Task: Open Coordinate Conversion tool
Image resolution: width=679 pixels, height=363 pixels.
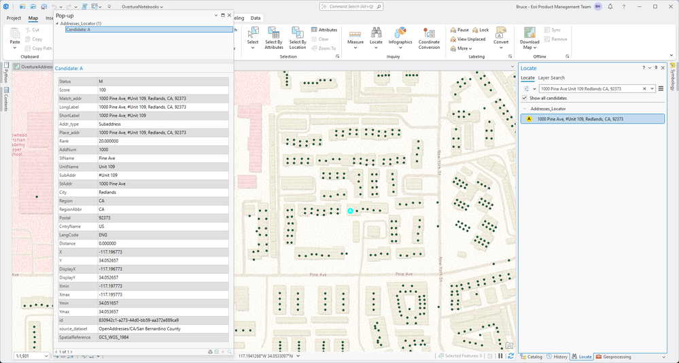Action: tap(429, 37)
